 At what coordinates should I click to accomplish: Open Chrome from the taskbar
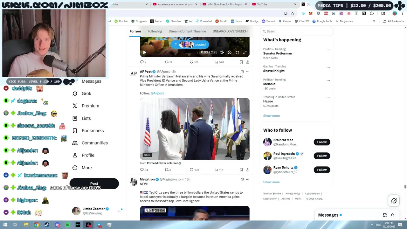point(37,225)
